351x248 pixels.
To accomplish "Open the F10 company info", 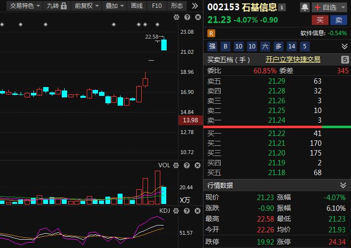I will [157, 6].
